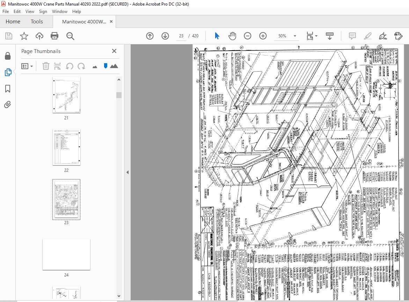
Task: Add document to starred with star icon
Action: pyautogui.click(x=24, y=36)
